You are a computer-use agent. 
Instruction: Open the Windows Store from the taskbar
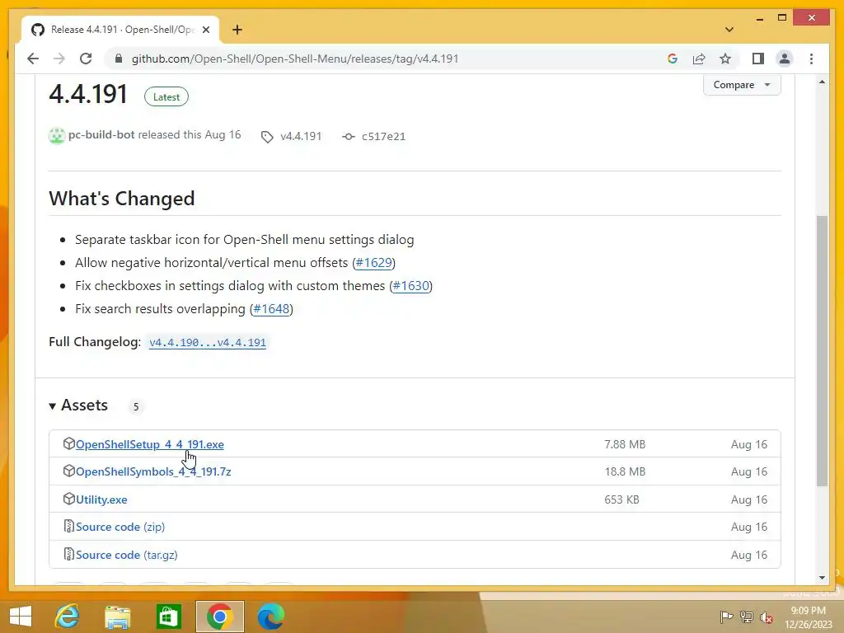[168, 617]
